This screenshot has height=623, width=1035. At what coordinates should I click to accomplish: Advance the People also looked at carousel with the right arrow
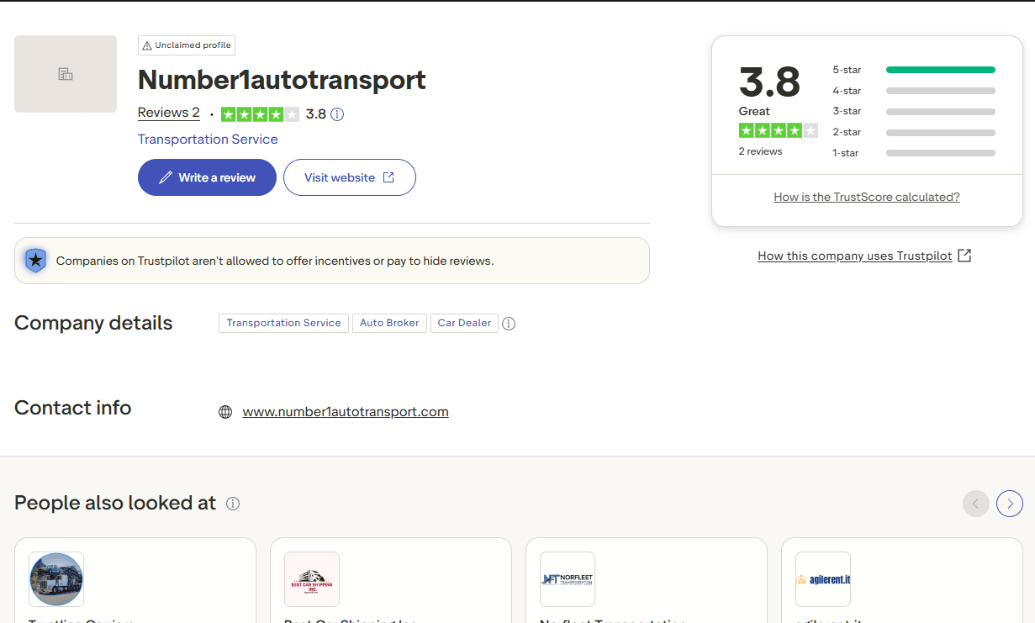[x=1009, y=503]
